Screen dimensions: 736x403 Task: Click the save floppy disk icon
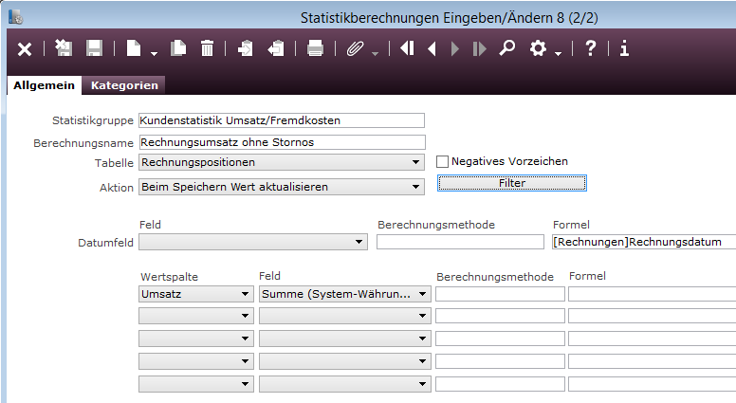tap(94, 49)
